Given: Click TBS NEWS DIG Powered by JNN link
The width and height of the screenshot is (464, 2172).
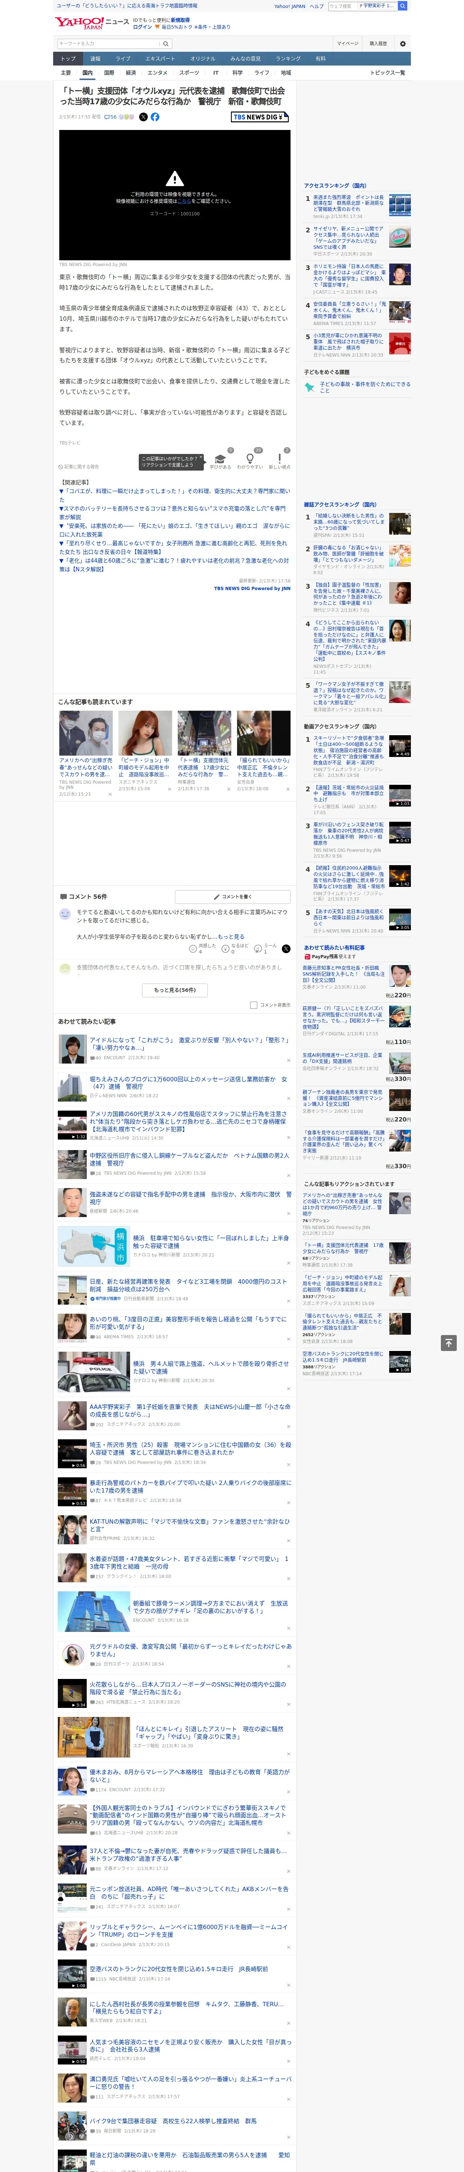Looking at the screenshot, I should (x=252, y=589).
